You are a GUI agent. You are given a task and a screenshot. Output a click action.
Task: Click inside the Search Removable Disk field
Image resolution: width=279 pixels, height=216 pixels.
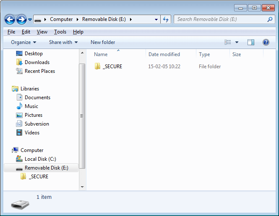[x=218, y=19]
